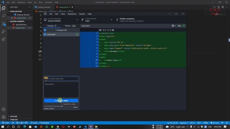
Task: Open Branch menu in GitHub Desktop
Action: 82,14
